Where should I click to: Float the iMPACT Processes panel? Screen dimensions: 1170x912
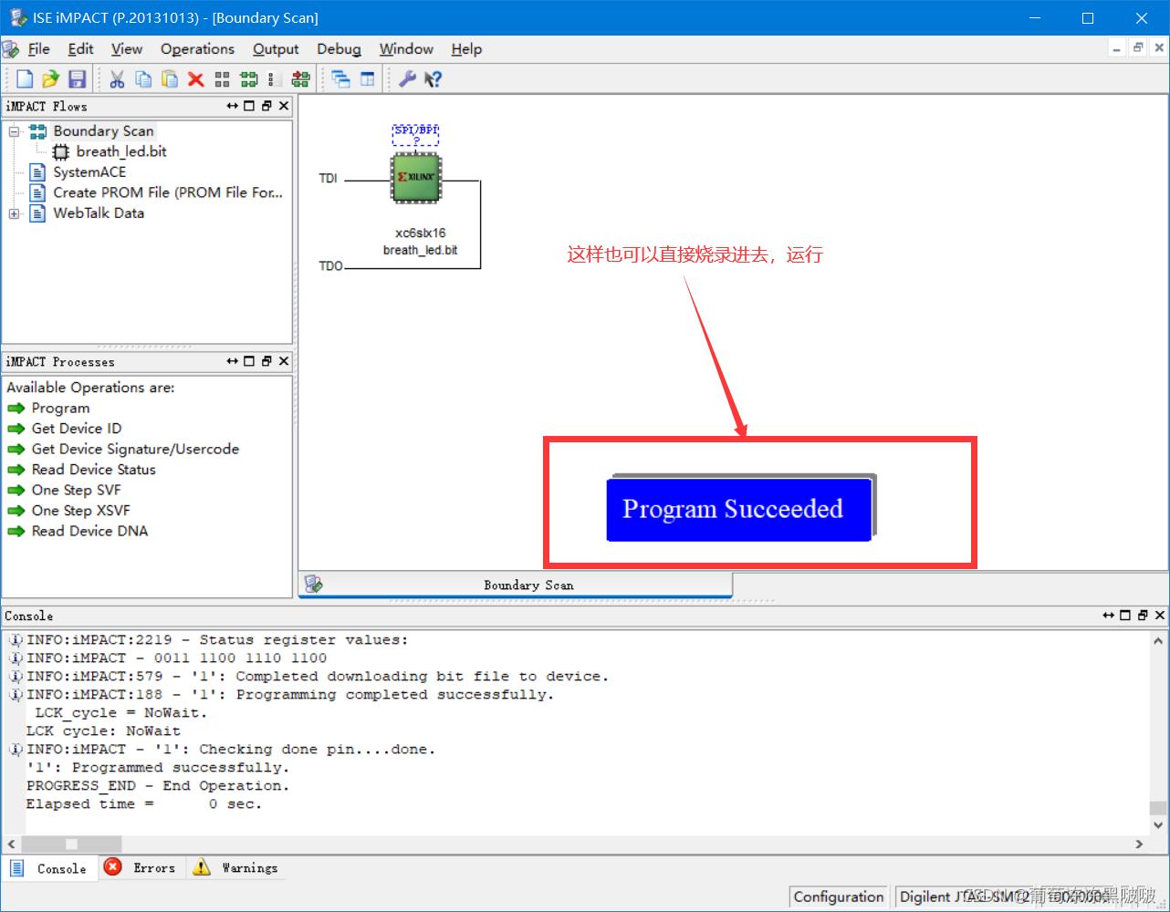pyautogui.click(x=266, y=361)
